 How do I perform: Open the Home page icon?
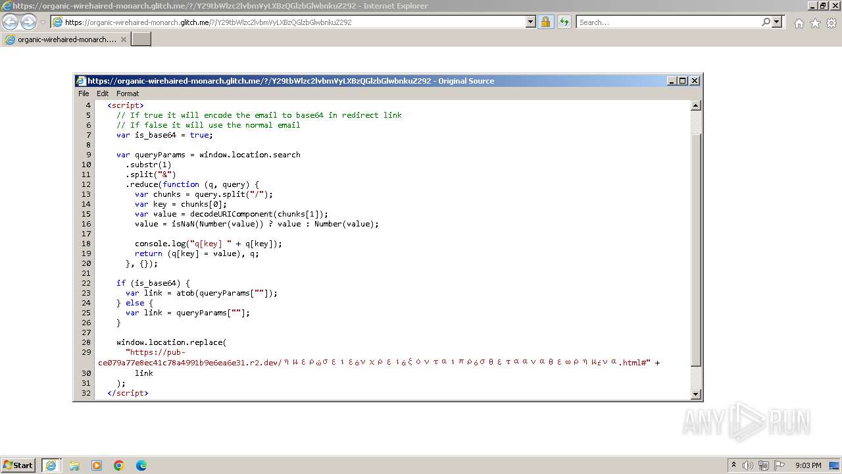click(x=799, y=23)
